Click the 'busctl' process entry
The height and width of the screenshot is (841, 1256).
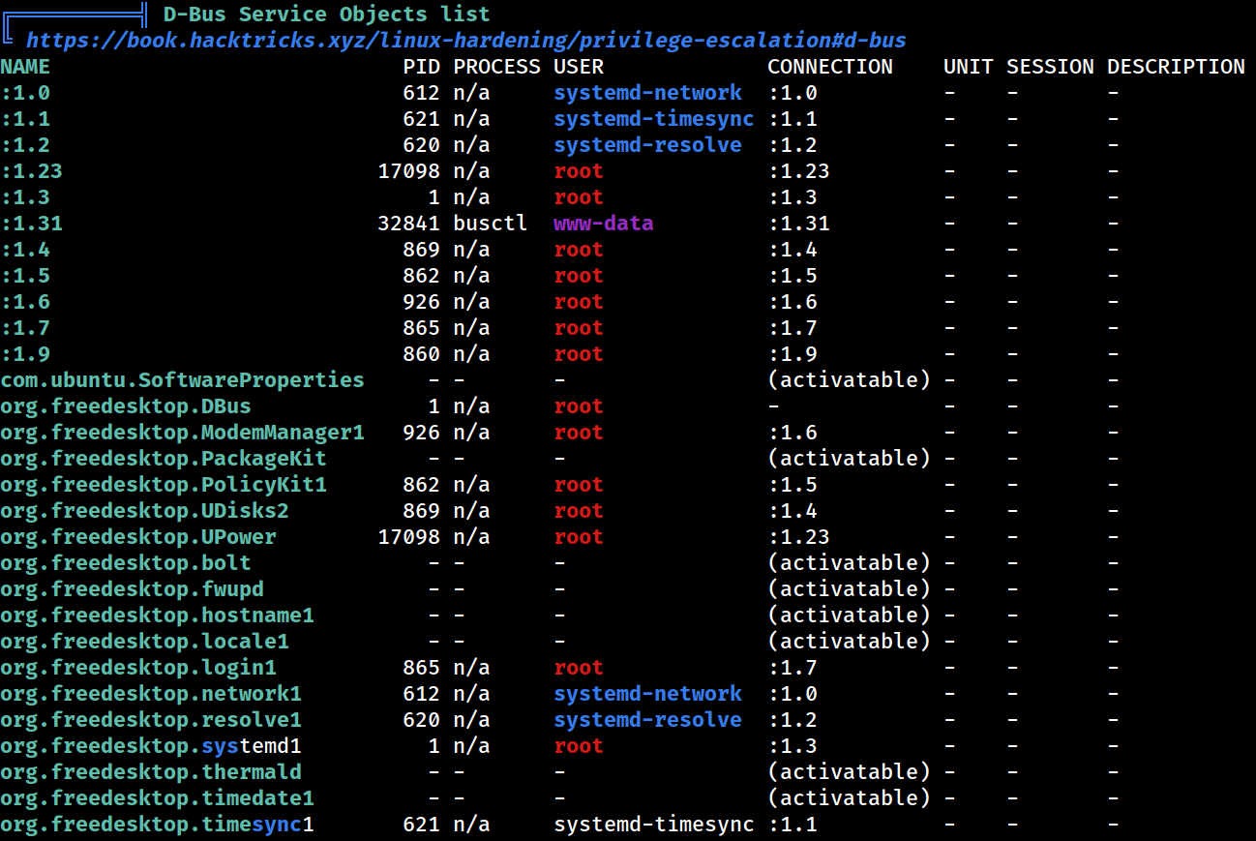click(x=491, y=224)
